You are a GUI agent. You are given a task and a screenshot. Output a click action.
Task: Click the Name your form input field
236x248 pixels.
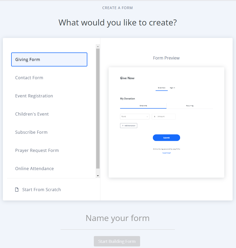(x=117, y=218)
